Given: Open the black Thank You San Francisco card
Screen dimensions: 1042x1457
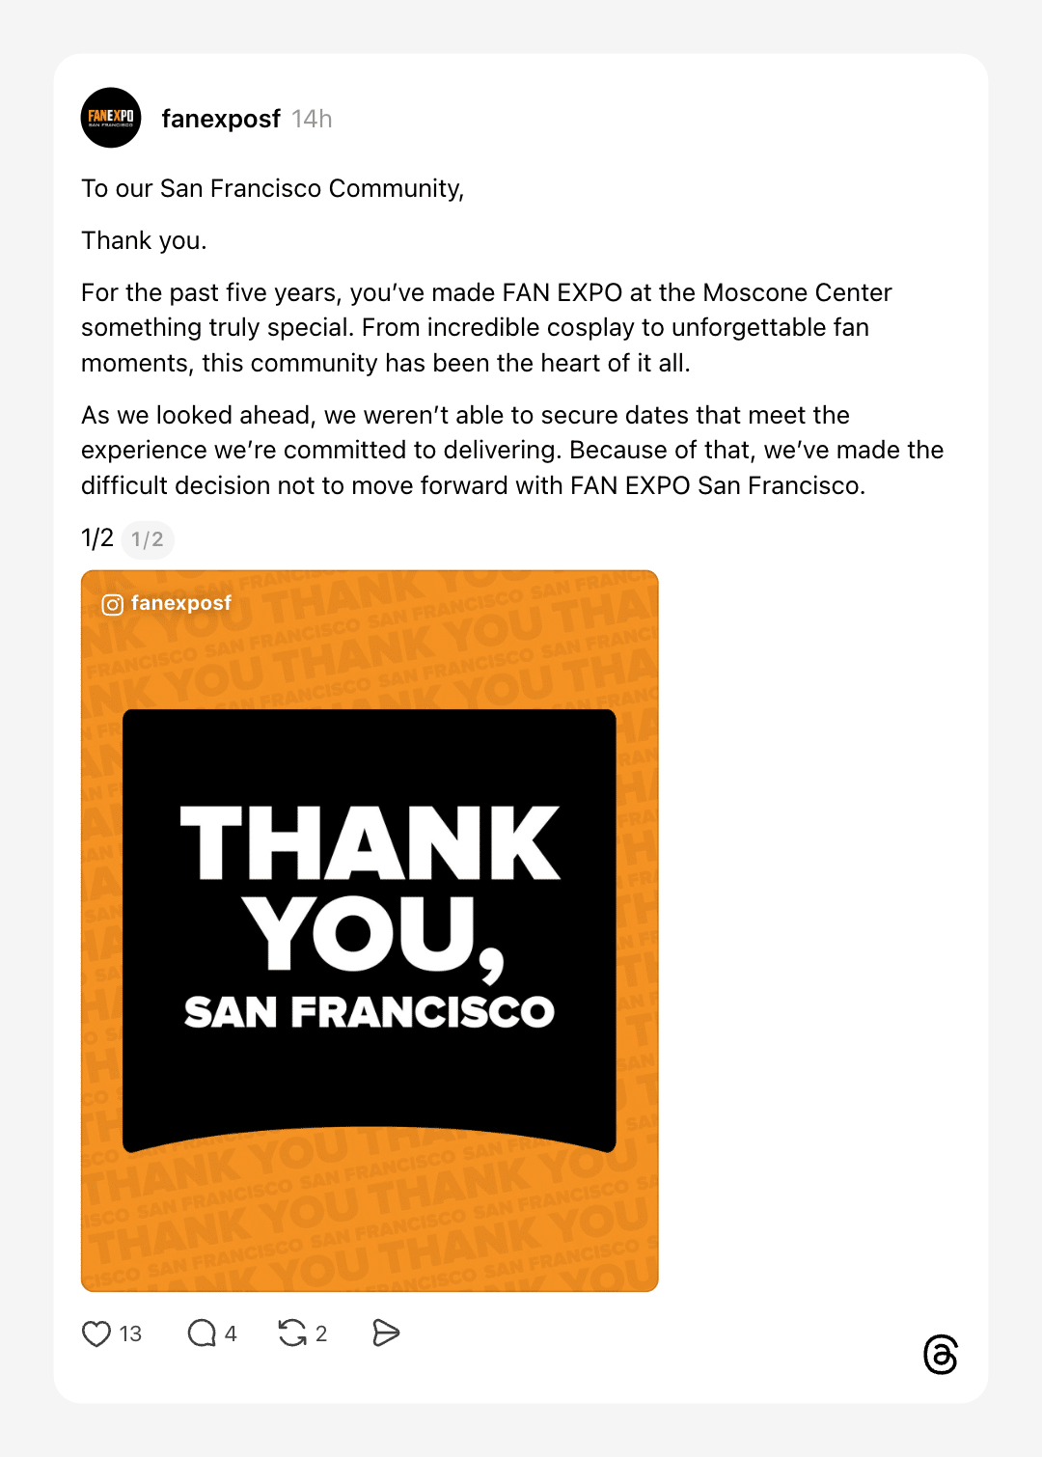Looking at the screenshot, I should pyautogui.click(x=370, y=926).
